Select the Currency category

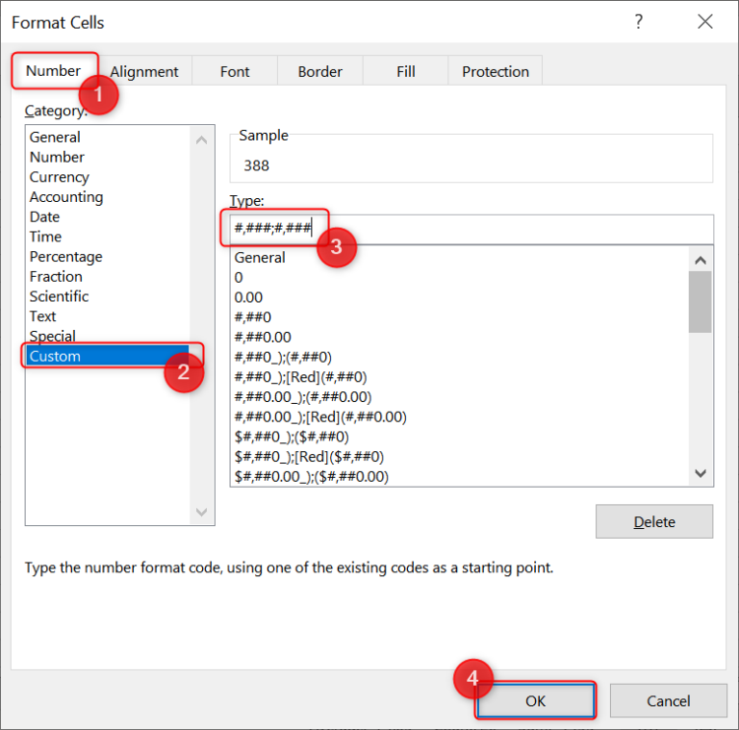click(x=60, y=177)
